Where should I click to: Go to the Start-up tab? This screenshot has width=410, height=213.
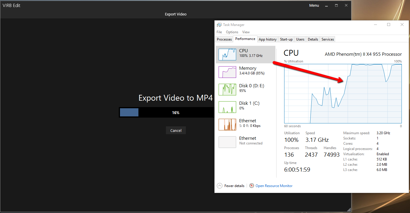point(286,39)
